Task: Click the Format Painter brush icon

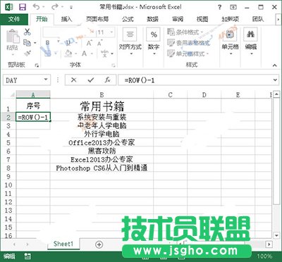Action: tap(27, 54)
